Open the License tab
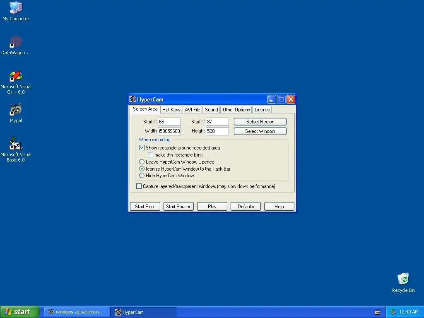This screenshot has height=318, width=424. [262, 109]
